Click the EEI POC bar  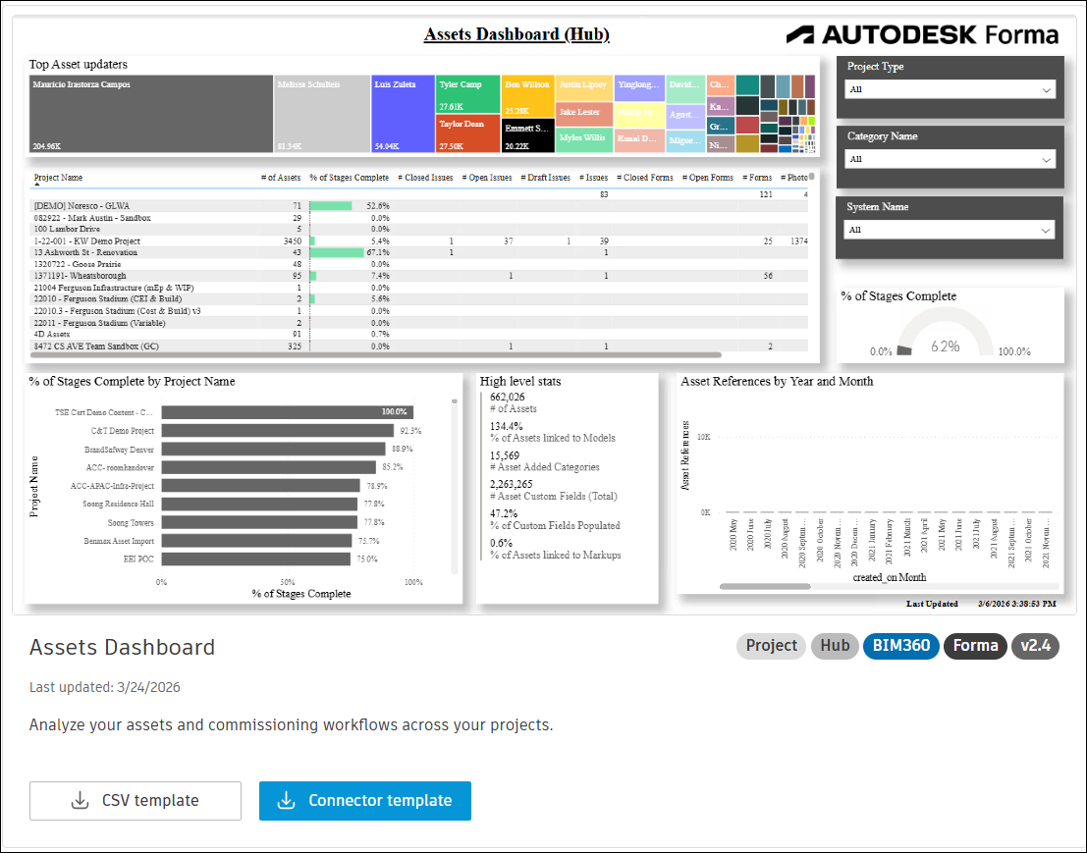(256, 560)
